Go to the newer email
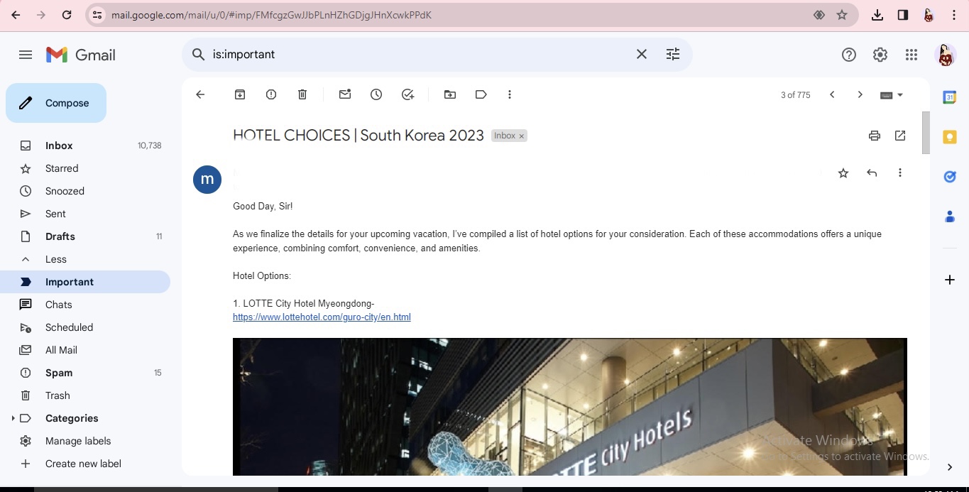This screenshot has width=969, height=492. 832,94
